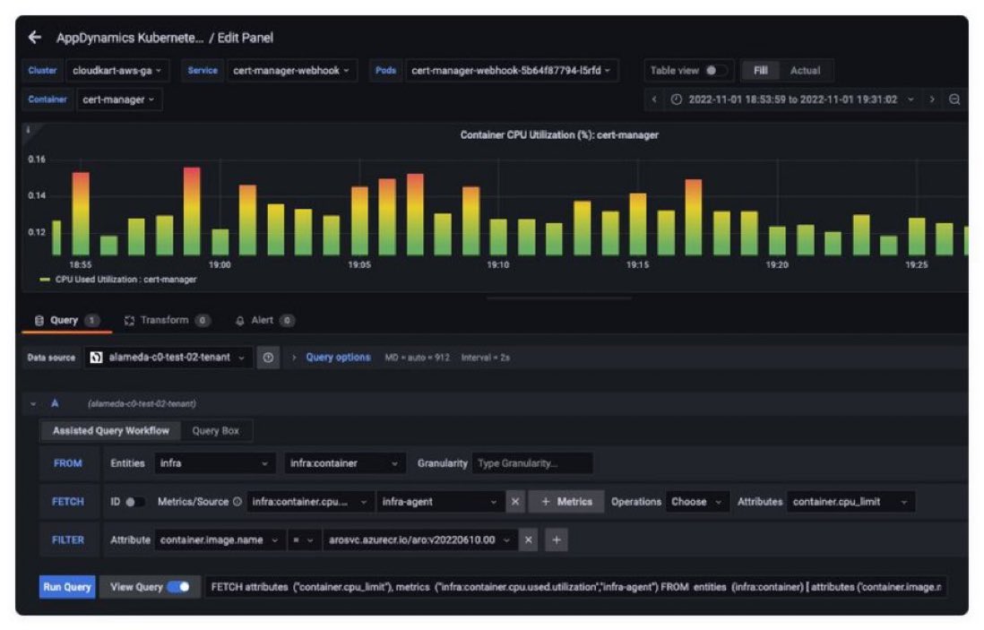Open Cluster dropdown cloudkart-aws-ga
984x630 pixels.
[117, 70]
